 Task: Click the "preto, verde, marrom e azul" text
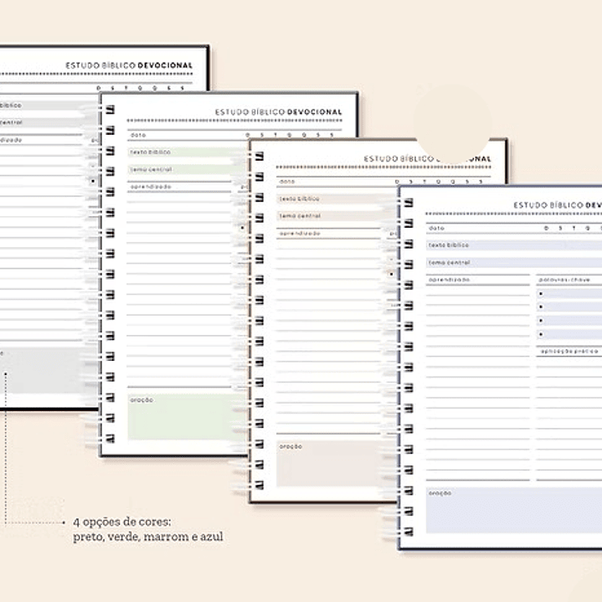coord(147,536)
